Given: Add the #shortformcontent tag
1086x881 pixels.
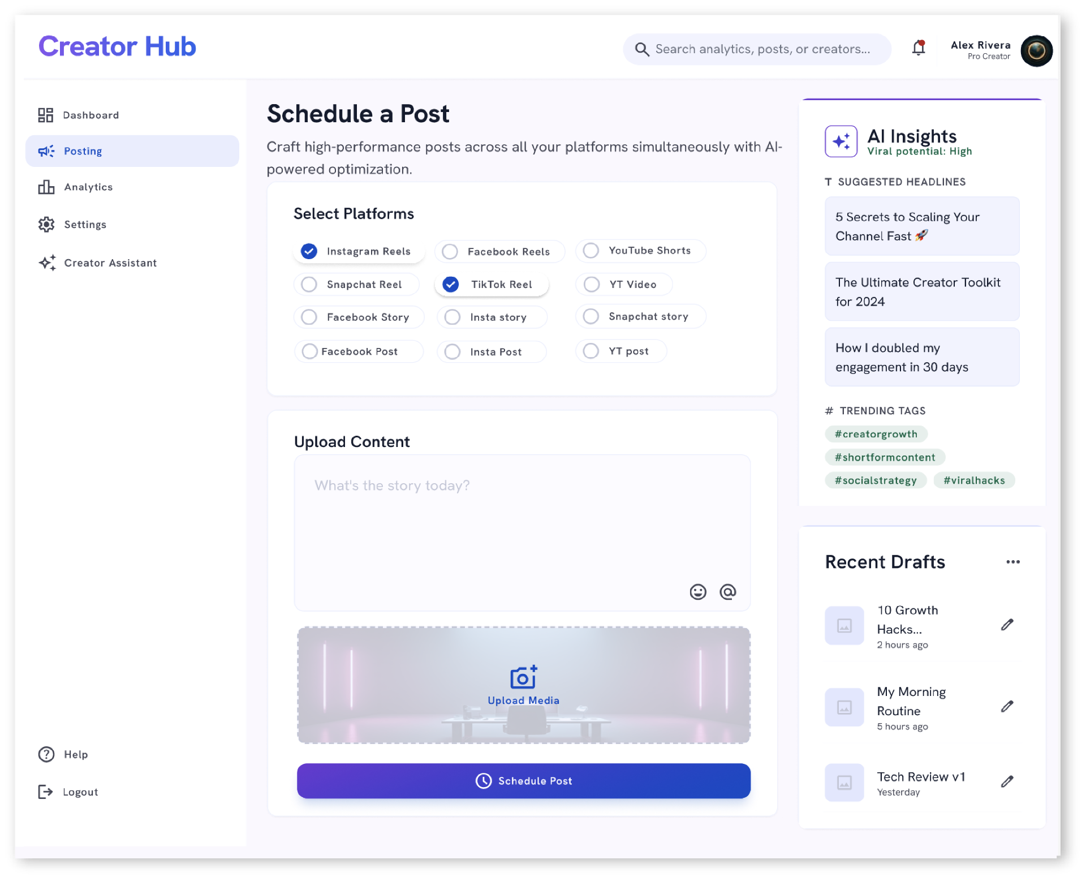Looking at the screenshot, I should [885, 457].
